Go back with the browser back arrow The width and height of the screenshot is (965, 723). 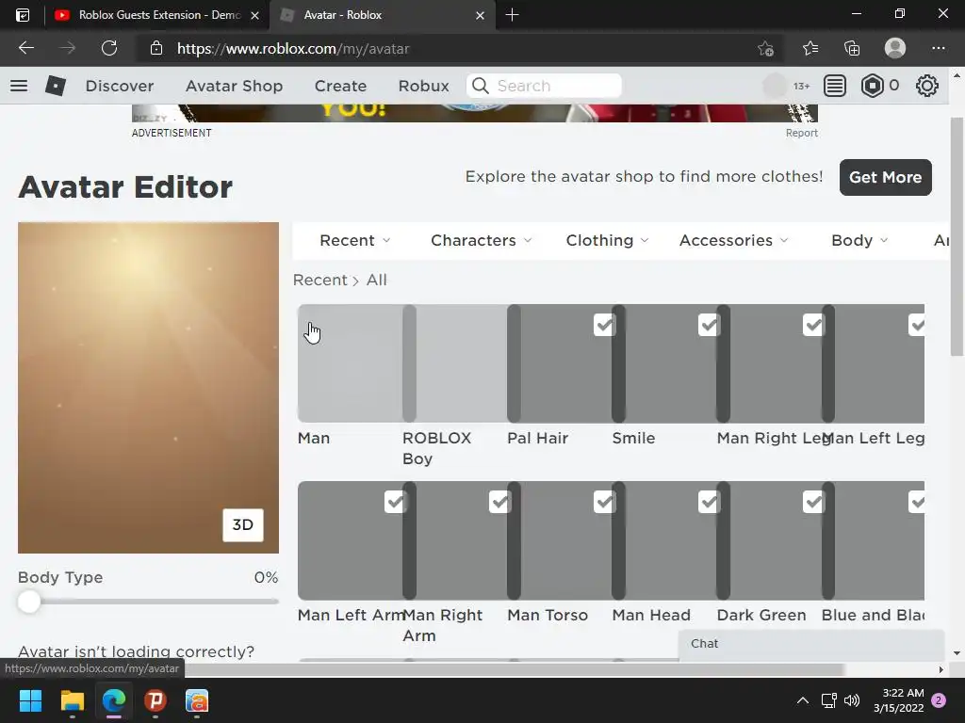(x=25, y=48)
